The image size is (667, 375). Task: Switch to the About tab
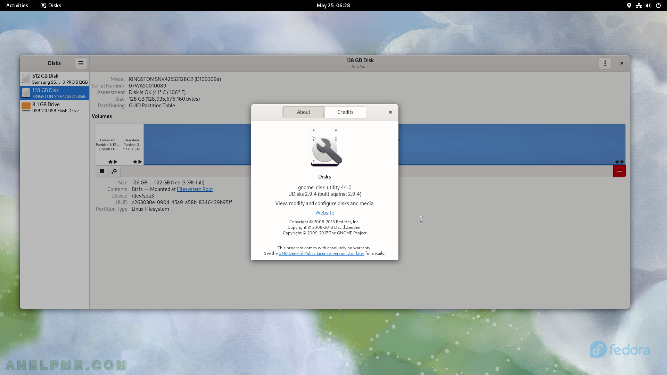(303, 112)
